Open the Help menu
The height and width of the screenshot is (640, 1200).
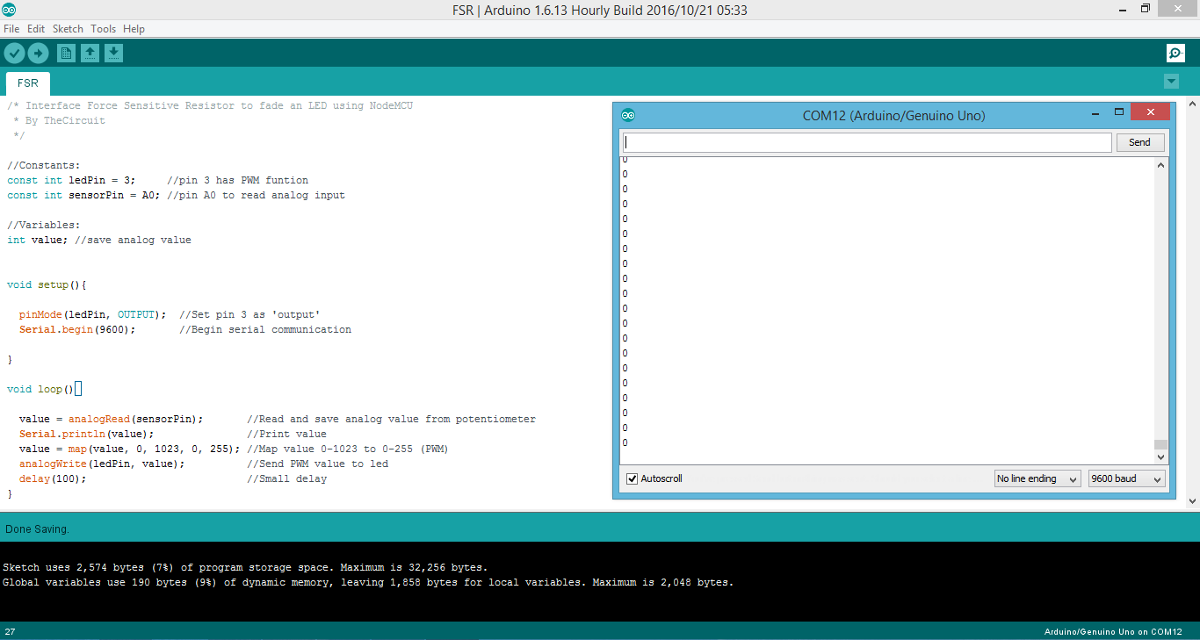pos(134,29)
